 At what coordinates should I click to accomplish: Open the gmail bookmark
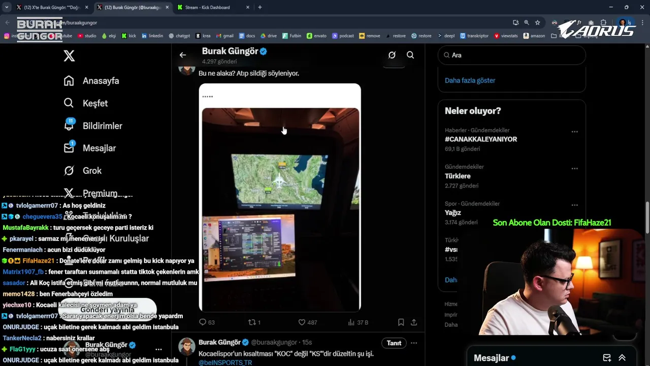click(225, 36)
